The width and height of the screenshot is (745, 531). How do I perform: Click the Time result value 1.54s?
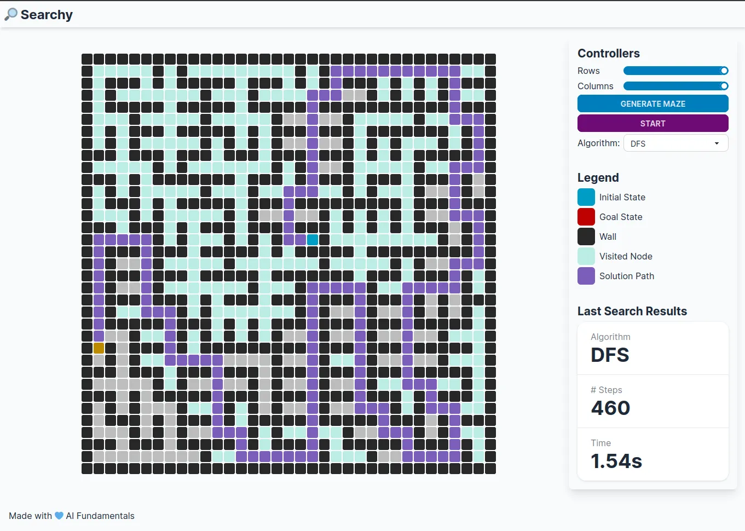pyautogui.click(x=616, y=461)
